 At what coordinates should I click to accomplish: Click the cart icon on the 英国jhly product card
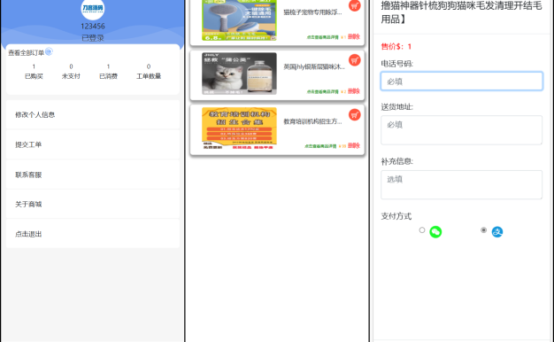(354, 60)
